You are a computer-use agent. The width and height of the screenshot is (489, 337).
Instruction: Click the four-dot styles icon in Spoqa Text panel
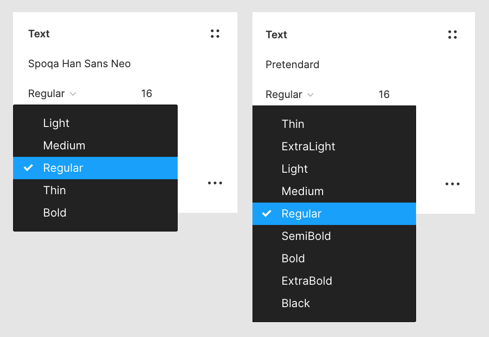pyautogui.click(x=215, y=34)
